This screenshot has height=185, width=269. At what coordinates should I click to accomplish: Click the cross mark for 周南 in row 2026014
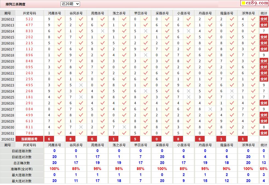103,31
